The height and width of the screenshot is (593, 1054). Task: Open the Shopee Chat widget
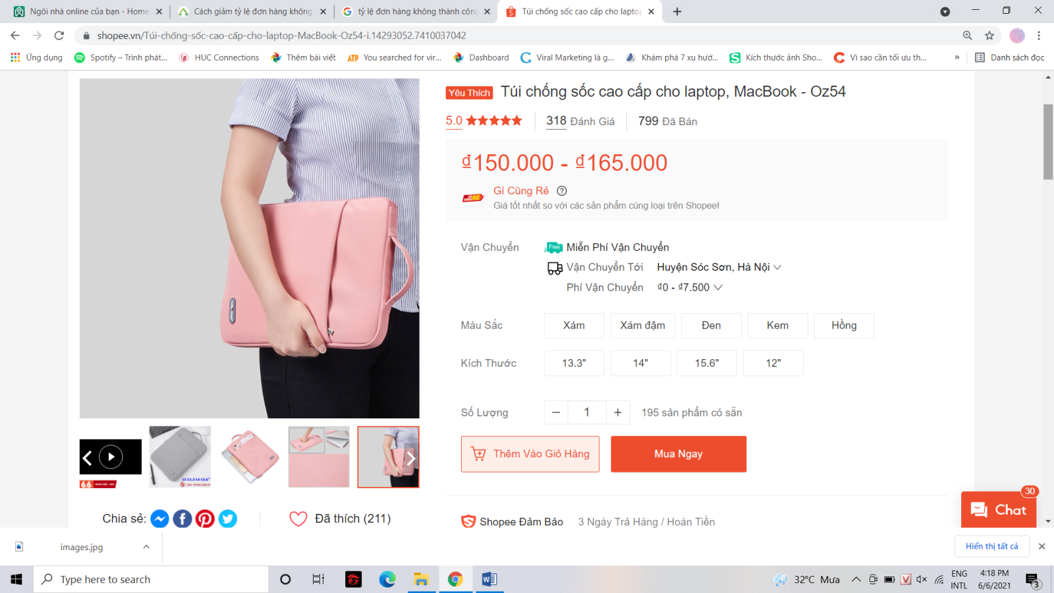click(999, 510)
